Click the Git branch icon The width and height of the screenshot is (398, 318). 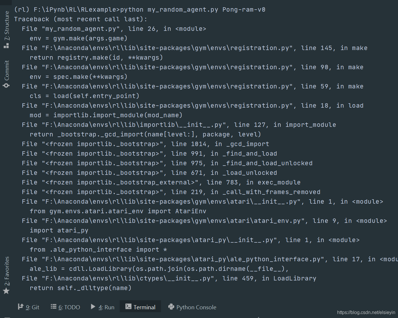coord(20,307)
